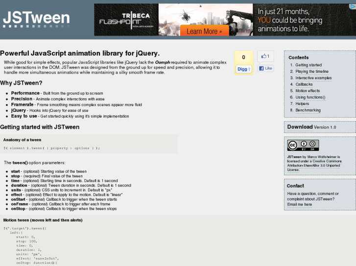Click Email me here link
Viewport: 356px width, 266px height.
pyautogui.click(x=300, y=205)
